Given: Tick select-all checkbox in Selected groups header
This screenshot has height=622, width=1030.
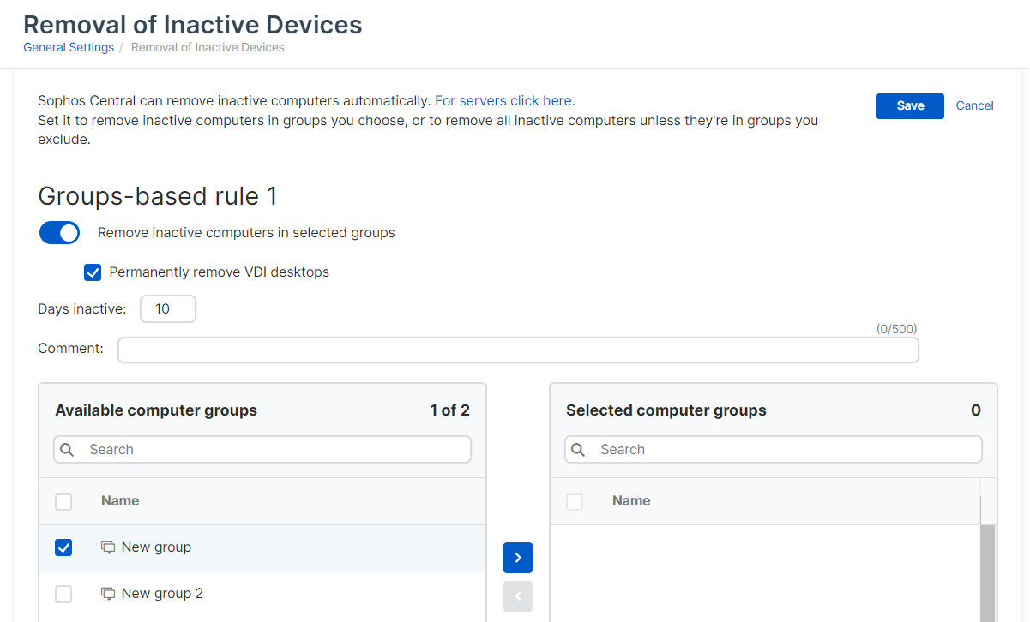Looking at the screenshot, I should (575, 502).
